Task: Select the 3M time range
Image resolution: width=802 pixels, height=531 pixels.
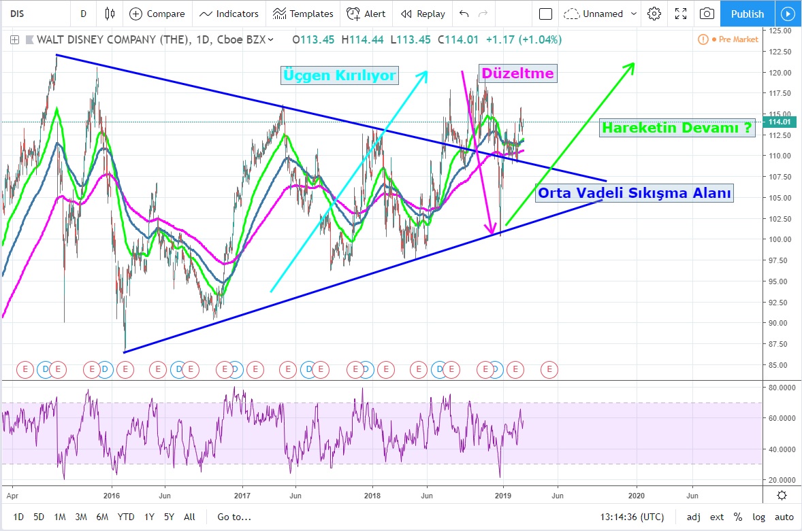Action: tap(81, 517)
